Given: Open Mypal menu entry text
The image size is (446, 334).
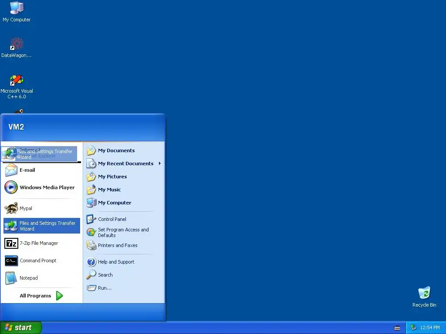Looking at the screenshot, I should pos(26,208).
